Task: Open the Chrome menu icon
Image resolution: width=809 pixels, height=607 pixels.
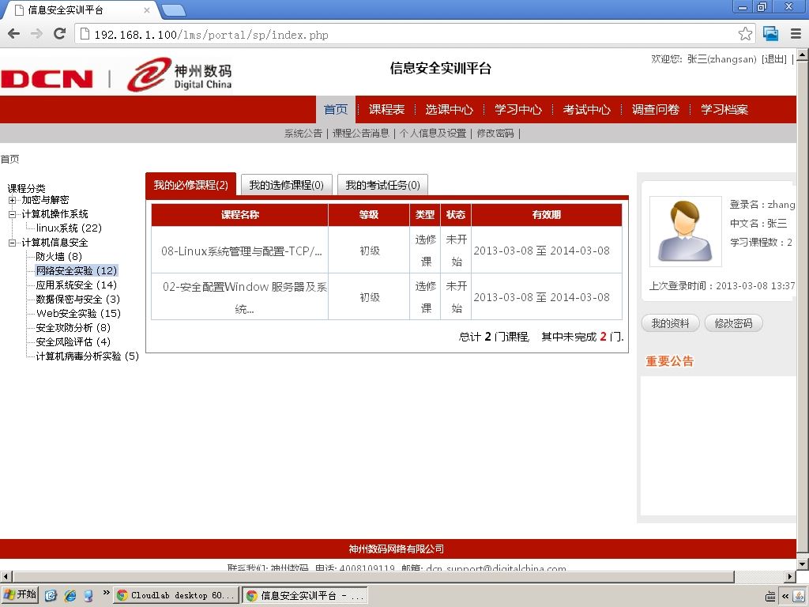Action: pyautogui.click(x=796, y=34)
